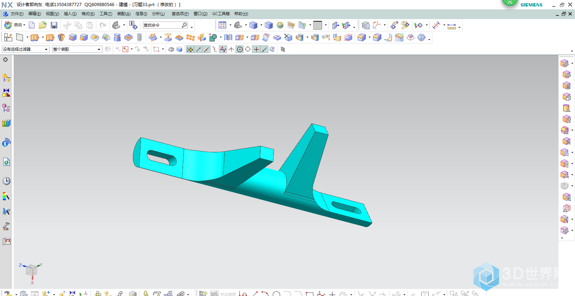Open the 分析(L) menu
This screenshot has width=575, height=296.
(158, 14)
